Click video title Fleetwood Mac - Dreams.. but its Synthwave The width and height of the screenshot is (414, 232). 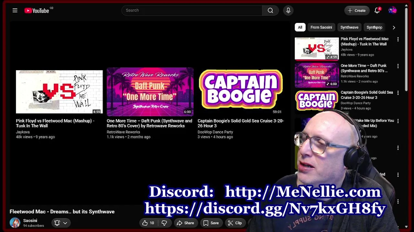(62, 212)
